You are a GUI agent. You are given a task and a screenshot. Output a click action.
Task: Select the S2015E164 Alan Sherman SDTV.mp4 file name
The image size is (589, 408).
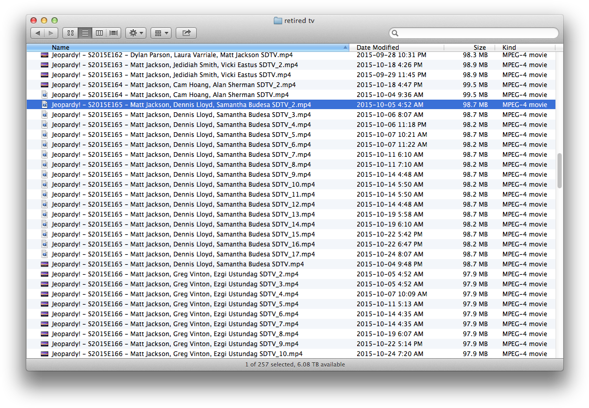(x=170, y=95)
